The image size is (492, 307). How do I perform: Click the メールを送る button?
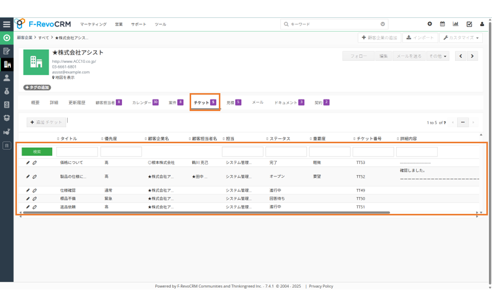click(409, 56)
